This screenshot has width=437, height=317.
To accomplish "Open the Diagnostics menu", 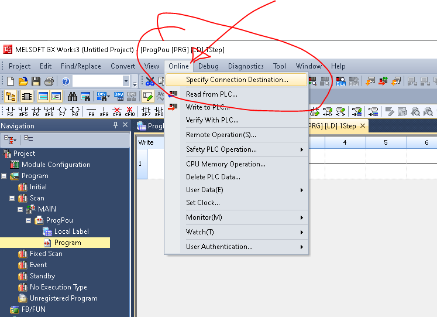I will pos(246,66).
